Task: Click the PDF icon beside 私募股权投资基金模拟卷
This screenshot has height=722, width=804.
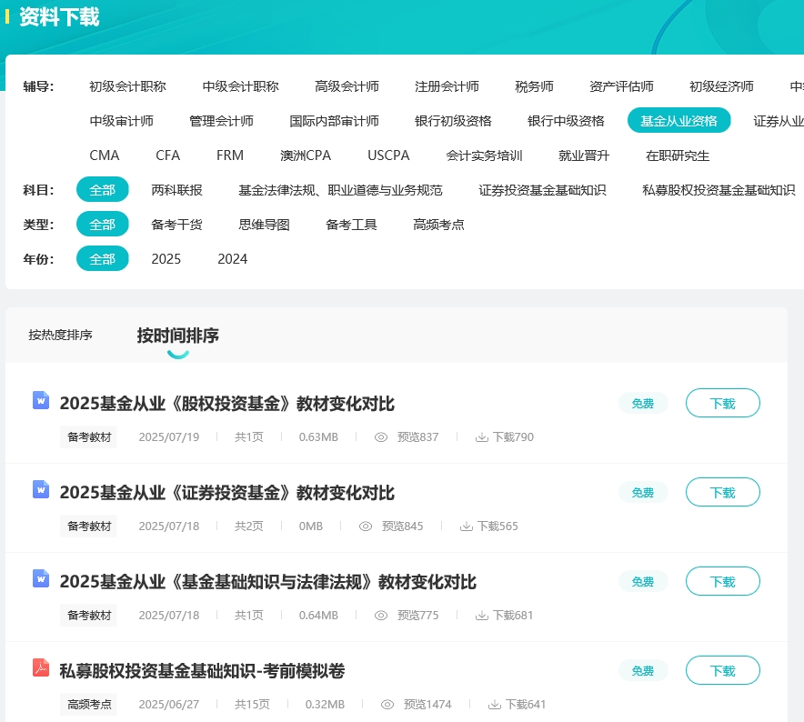Action: coord(40,668)
